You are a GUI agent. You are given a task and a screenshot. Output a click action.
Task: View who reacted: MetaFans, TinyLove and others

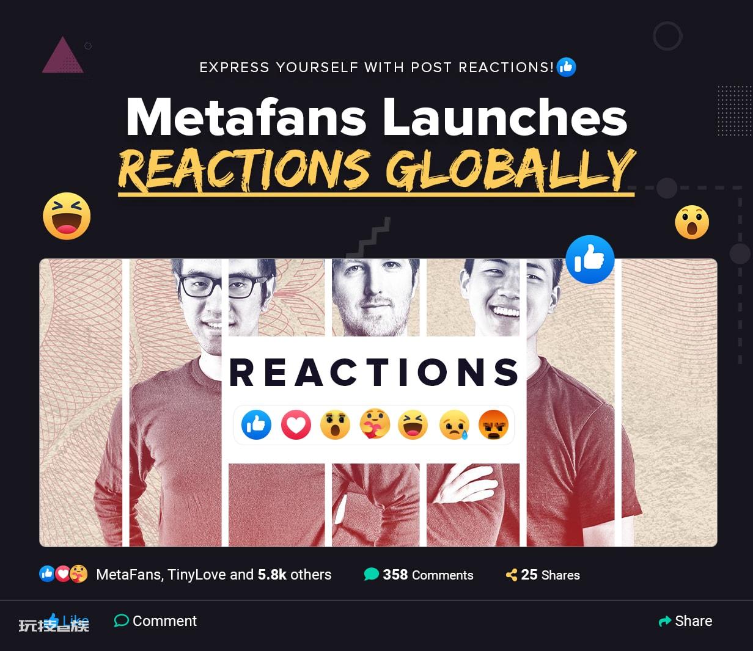pos(214,575)
